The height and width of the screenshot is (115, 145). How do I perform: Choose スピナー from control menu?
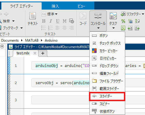tap(107, 104)
